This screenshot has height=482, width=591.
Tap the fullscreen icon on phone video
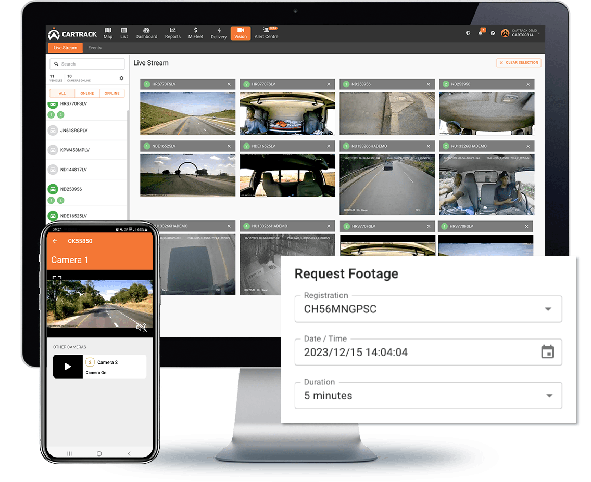[x=57, y=280]
